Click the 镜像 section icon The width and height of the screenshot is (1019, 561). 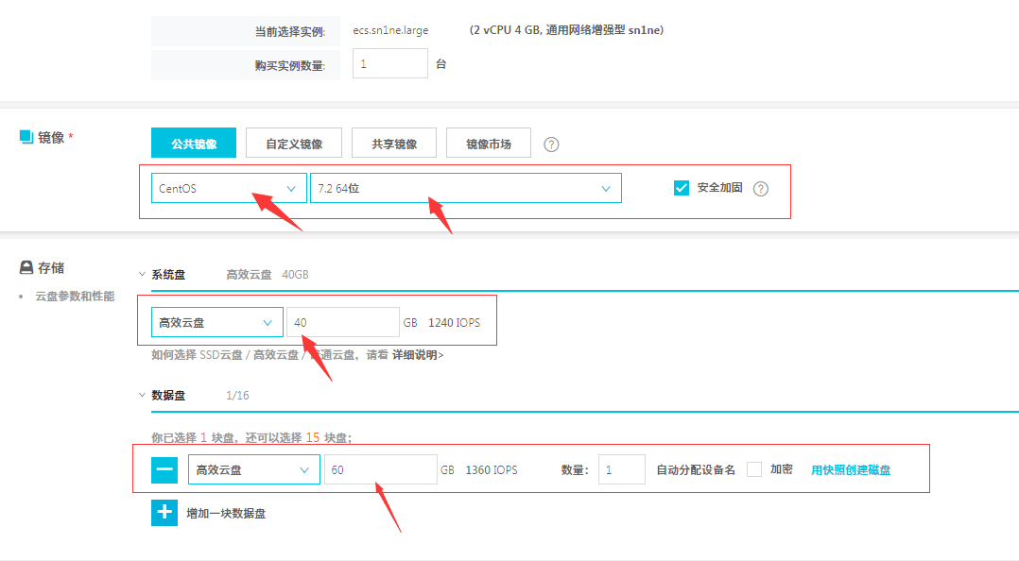pyautogui.click(x=26, y=137)
